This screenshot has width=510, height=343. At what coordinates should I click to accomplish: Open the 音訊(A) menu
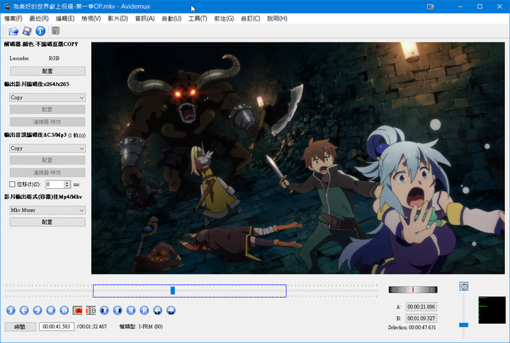tap(144, 18)
